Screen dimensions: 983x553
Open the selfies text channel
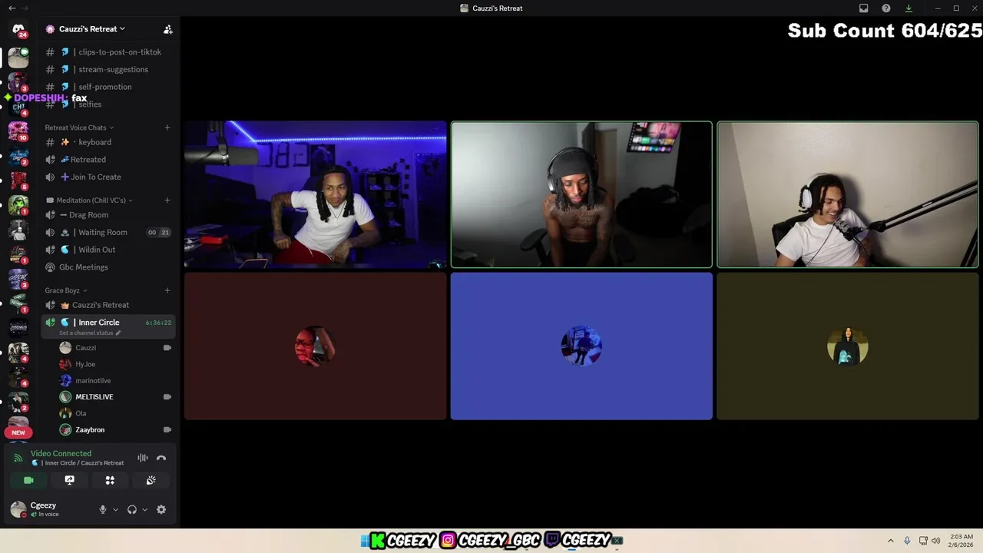108,104
